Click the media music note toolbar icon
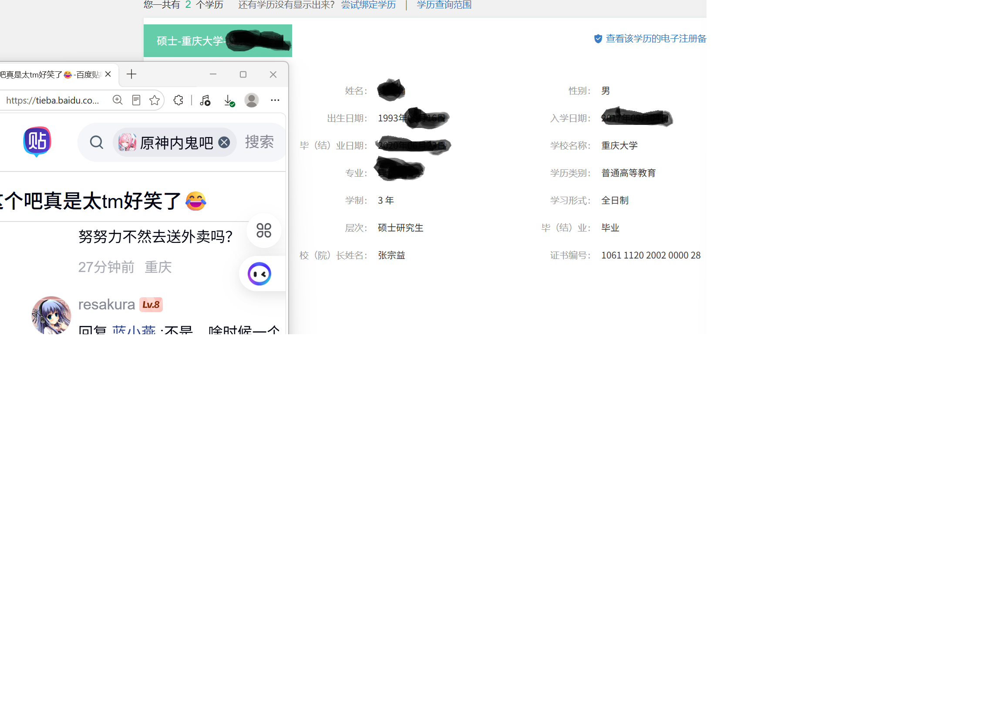This screenshot has height=712, width=1003. [205, 101]
